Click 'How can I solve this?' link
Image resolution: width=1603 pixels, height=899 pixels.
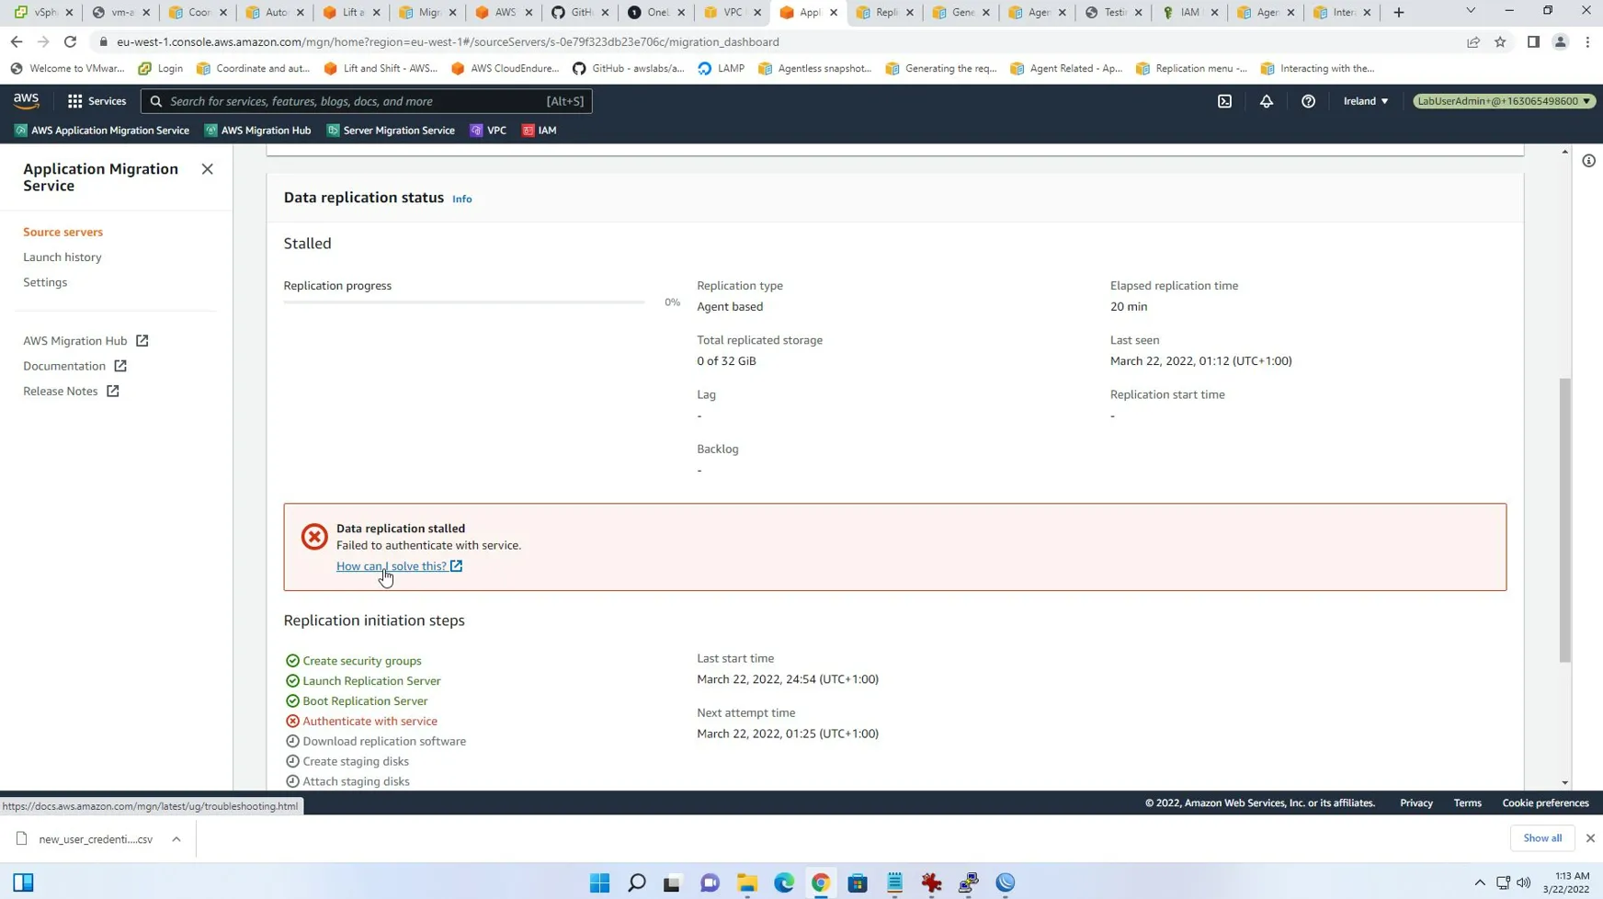click(x=399, y=566)
